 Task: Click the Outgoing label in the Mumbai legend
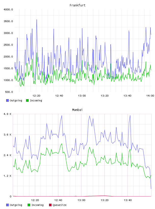tap(16, 205)
